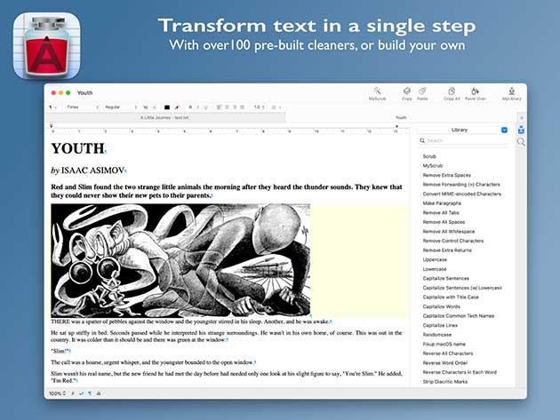Open the Regular typeface dropdown
The width and height of the screenshot is (560, 420).
120,107
